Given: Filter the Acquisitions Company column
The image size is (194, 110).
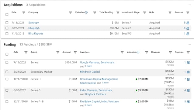Looking at the screenshot, I should [x=71, y=13].
